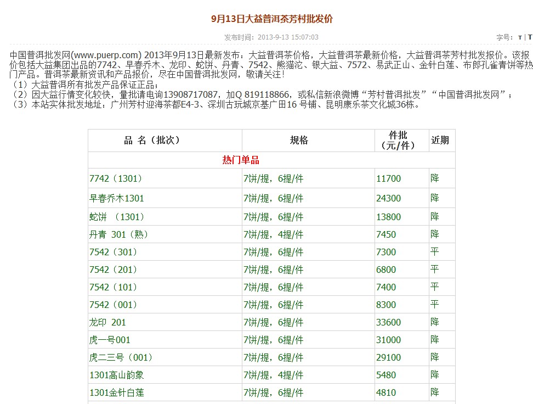Click price 31000 for 虎一号001
The width and height of the screenshot is (533, 404).
(389, 340)
